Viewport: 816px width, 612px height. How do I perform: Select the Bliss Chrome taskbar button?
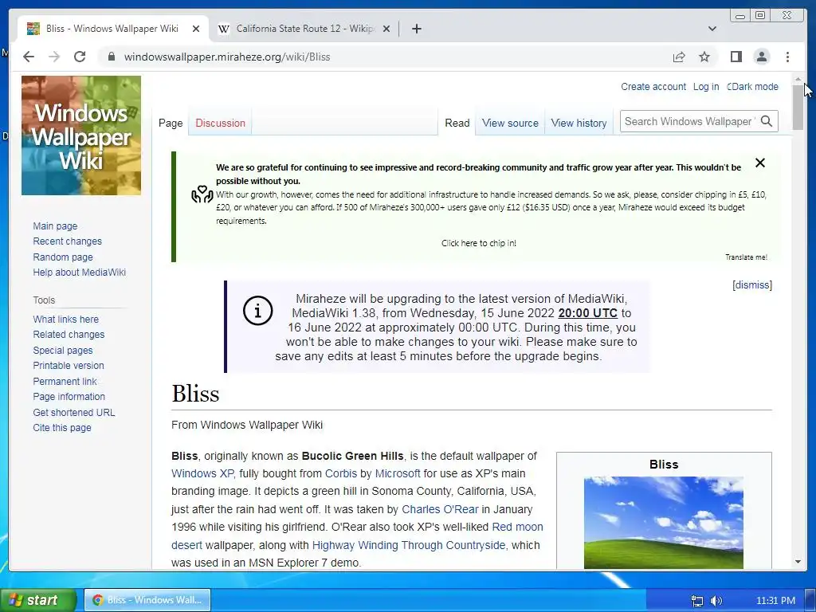pyautogui.click(x=147, y=600)
